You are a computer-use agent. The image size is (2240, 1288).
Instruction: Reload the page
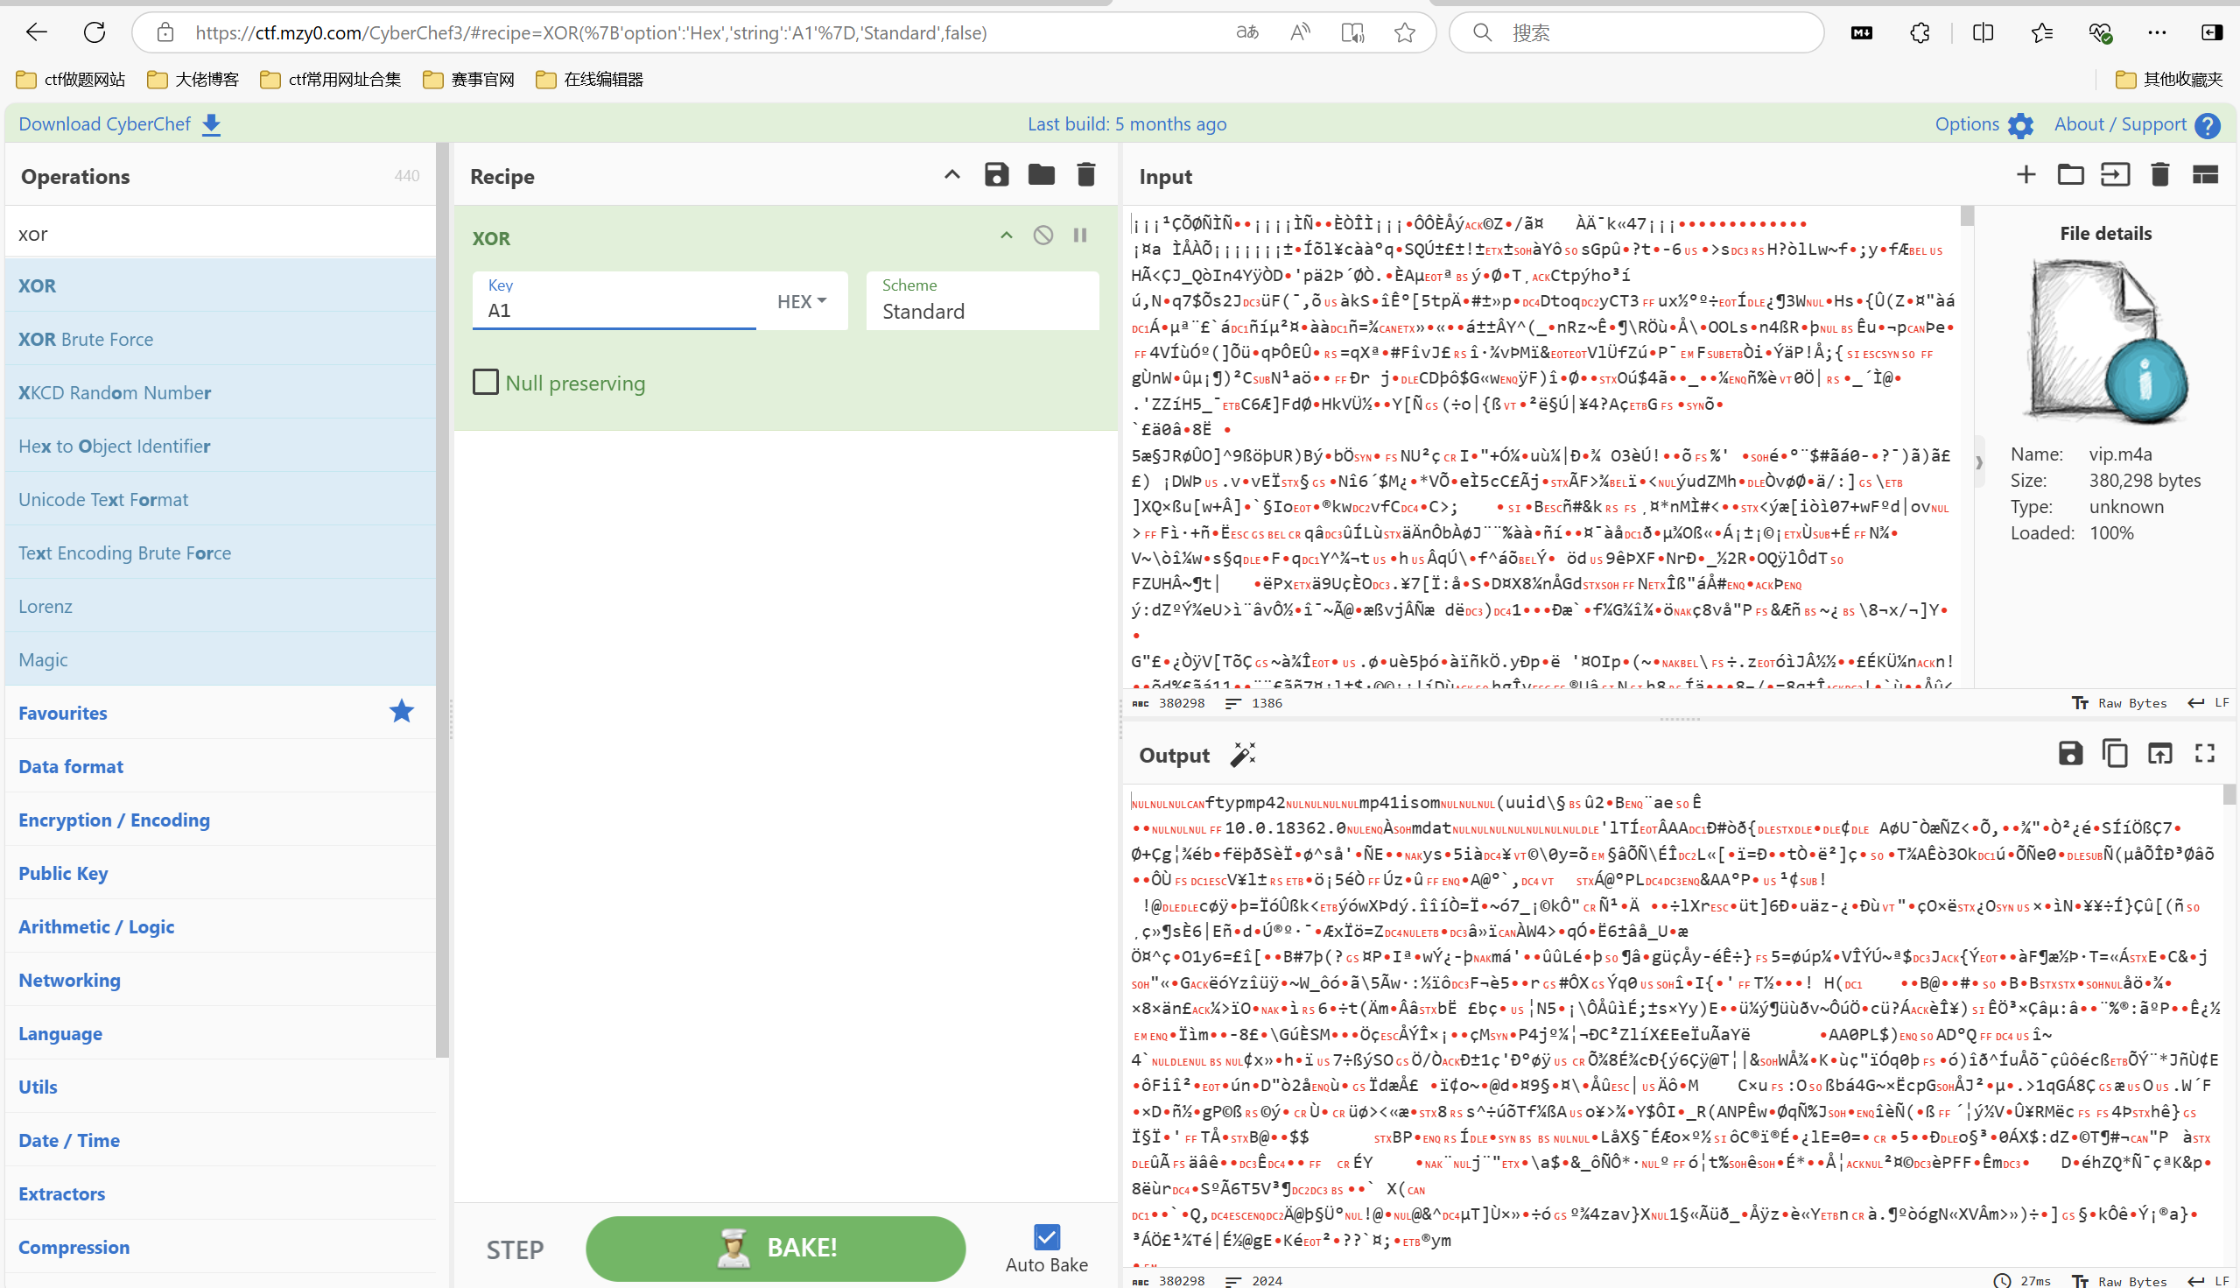(95, 32)
